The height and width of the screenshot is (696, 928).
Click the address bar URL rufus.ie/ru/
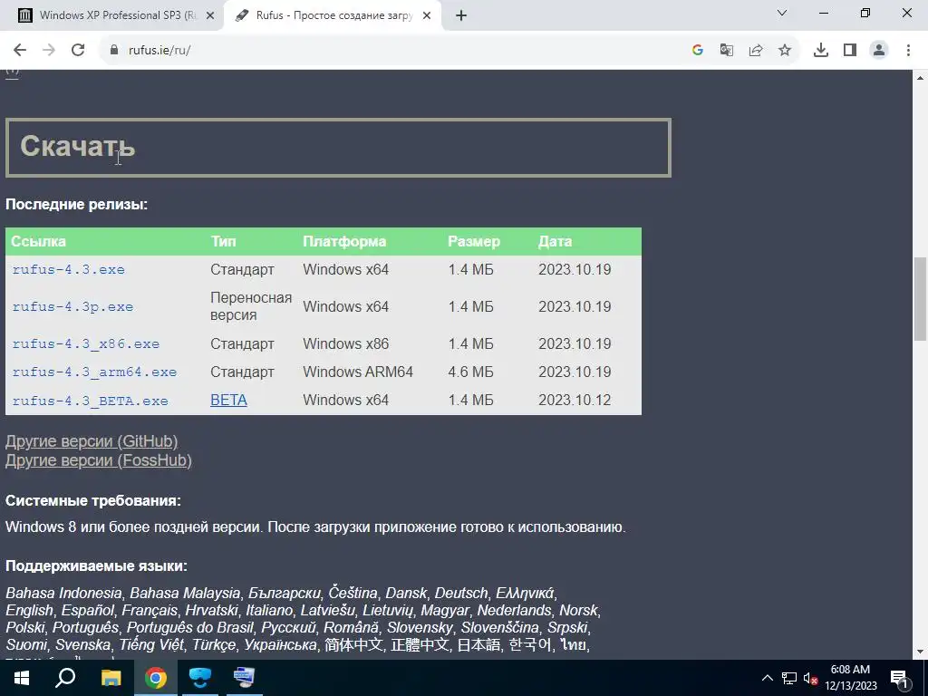point(159,50)
